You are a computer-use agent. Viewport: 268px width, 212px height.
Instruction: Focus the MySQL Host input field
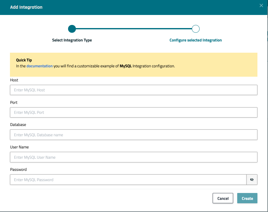click(x=133, y=90)
